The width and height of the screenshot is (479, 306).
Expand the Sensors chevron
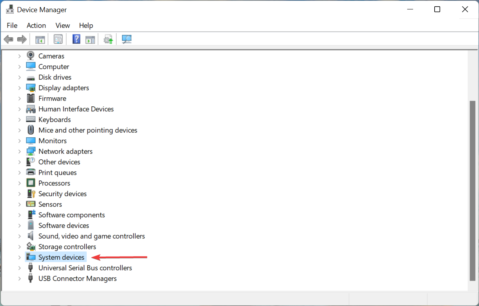(19, 204)
